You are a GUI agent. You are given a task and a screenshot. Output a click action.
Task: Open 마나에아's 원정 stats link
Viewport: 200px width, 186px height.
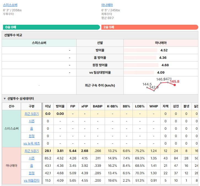point(31,173)
